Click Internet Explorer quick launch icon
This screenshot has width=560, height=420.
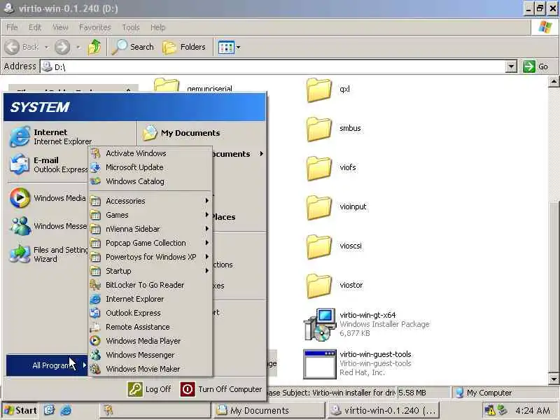coord(66,410)
